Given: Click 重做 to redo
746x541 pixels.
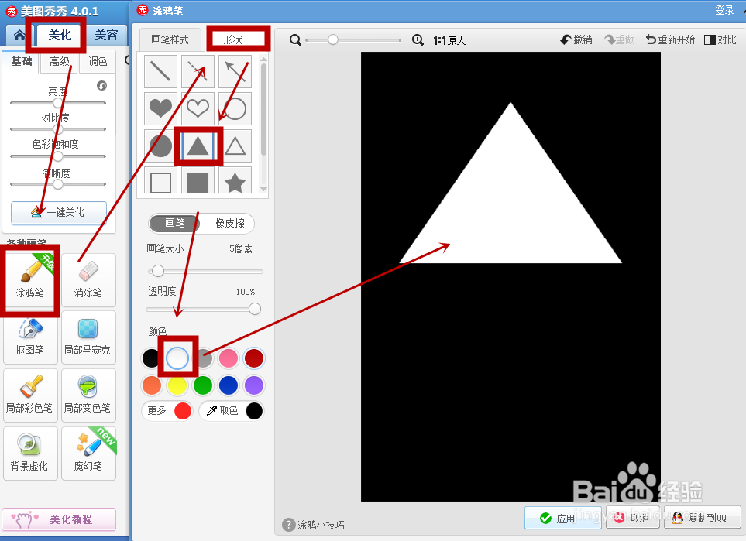Looking at the screenshot, I should pos(620,40).
